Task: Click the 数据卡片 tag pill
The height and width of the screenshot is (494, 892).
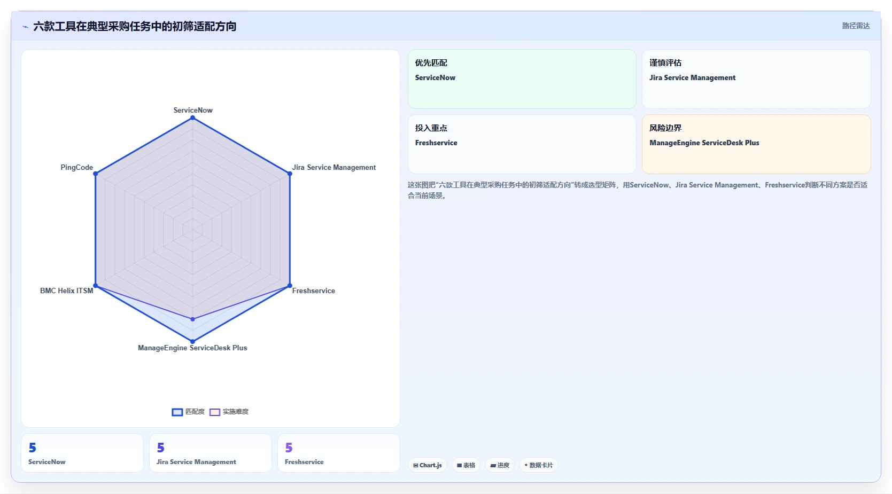Action: click(x=539, y=465)
